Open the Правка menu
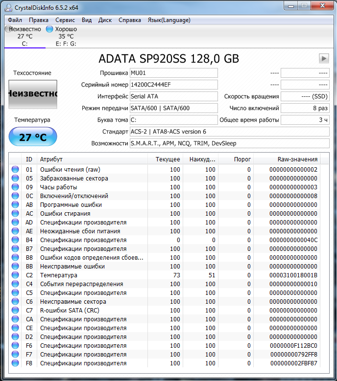 click(x=38, y=20)
